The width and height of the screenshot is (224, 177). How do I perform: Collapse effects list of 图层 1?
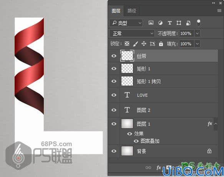(216, 124)
